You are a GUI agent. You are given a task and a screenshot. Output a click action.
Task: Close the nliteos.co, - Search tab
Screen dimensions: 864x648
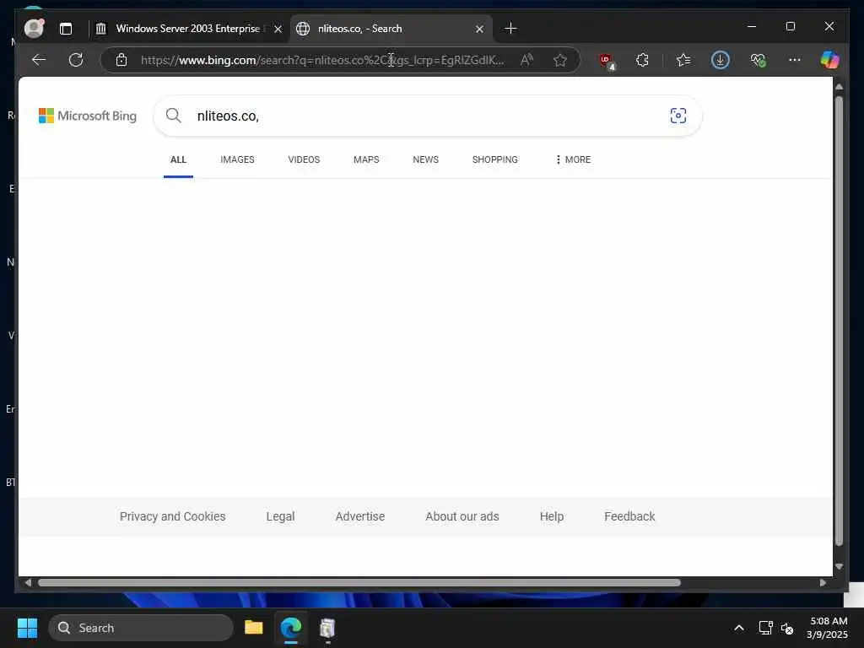(479, 29)
